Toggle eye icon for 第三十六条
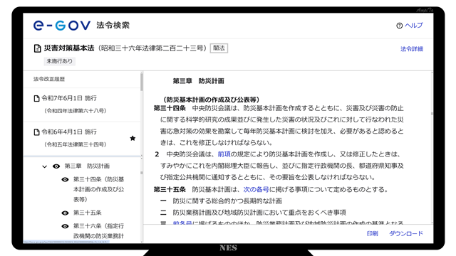This screenshot has width=456, height=256. click(x=65, y=226)
